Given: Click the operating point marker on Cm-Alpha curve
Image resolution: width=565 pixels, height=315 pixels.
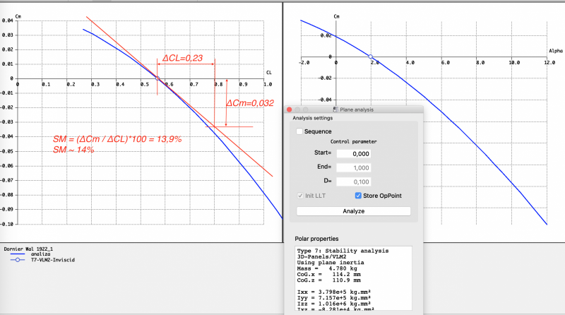Looking at the screenshot, I should (x=371, y=57).
